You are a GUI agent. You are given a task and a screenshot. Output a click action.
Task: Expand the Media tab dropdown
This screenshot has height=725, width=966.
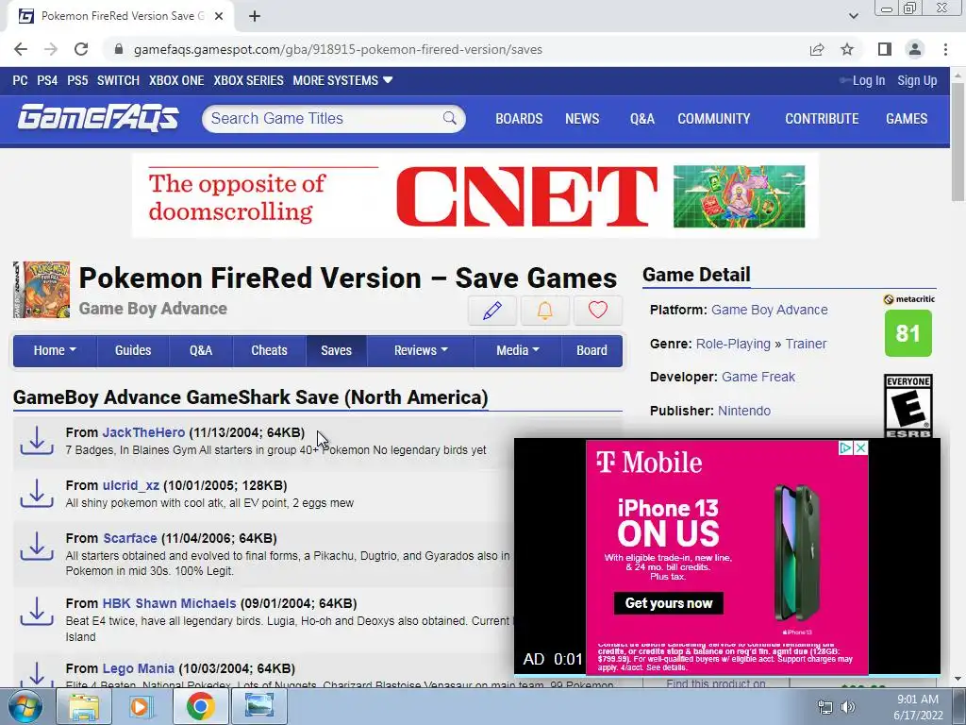pyautogui.click(x=518, y=350)
